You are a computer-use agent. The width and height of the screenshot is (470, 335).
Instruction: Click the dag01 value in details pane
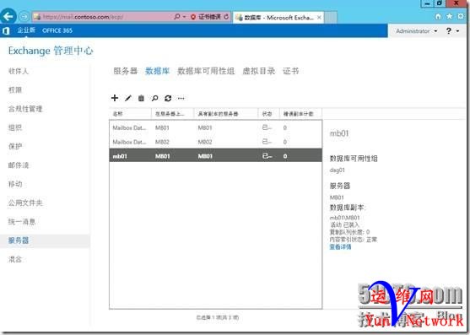338,170
